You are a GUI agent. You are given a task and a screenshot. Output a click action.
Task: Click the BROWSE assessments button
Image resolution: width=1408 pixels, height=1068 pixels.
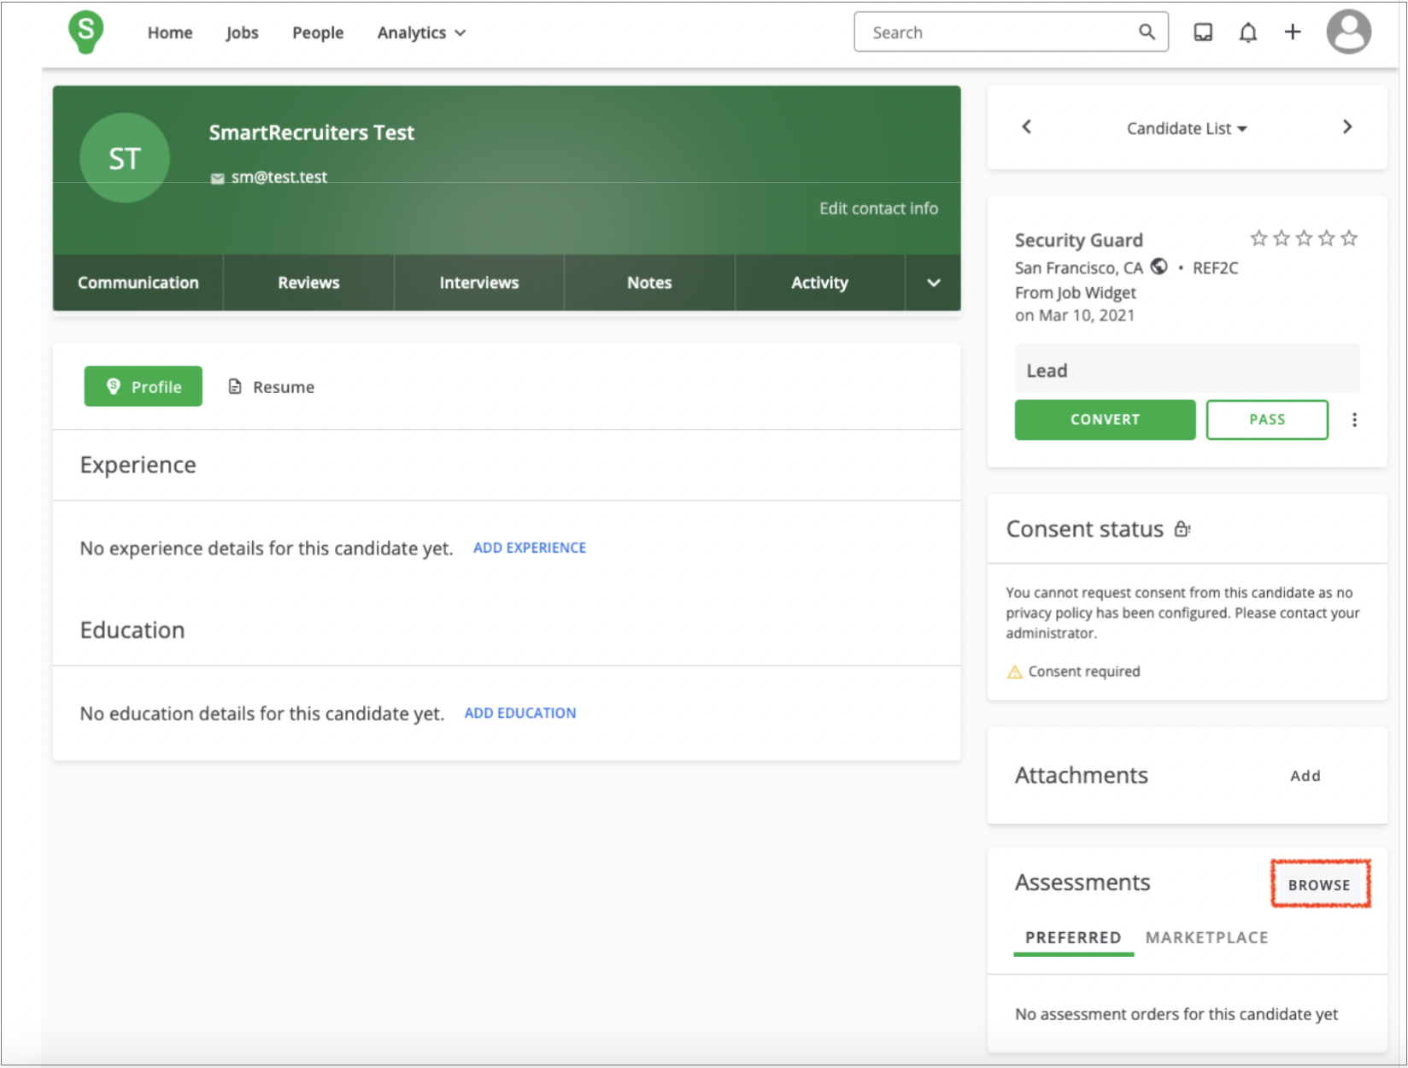(x=1320, y=885)
